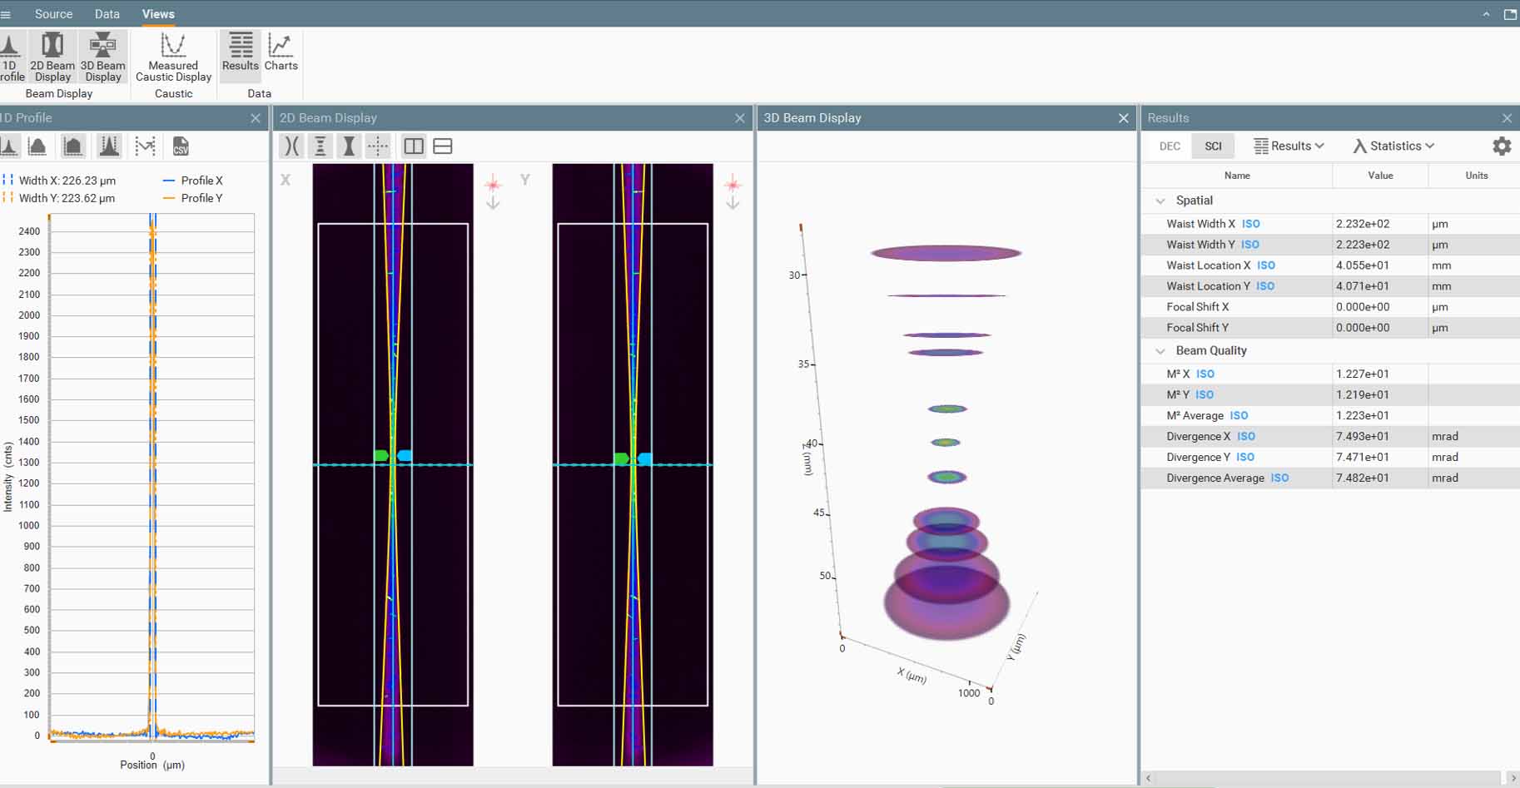Click the ISO link next to M² Y

click(x=1205, y=395)
